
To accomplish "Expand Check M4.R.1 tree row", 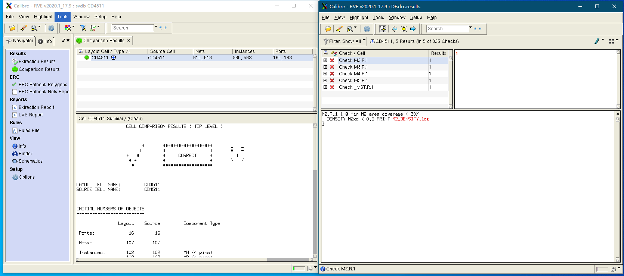I will point(325,74).
